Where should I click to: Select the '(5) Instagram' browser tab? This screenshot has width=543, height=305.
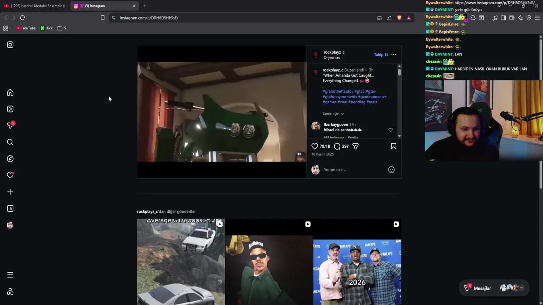(x=104, y=6)
